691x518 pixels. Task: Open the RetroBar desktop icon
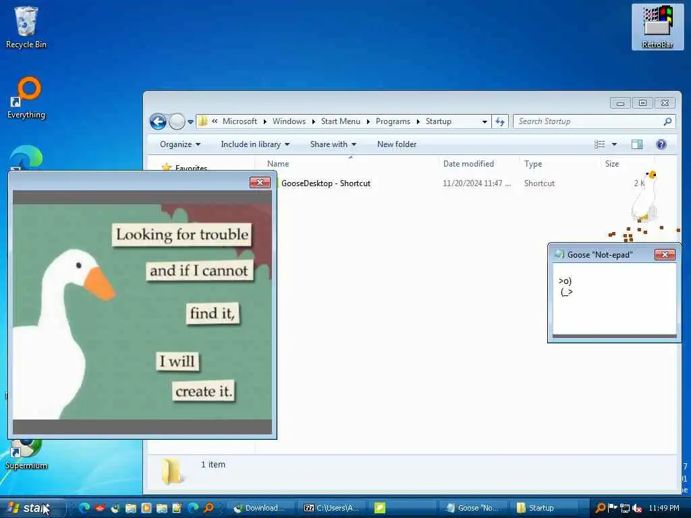[x=657, y=27]
